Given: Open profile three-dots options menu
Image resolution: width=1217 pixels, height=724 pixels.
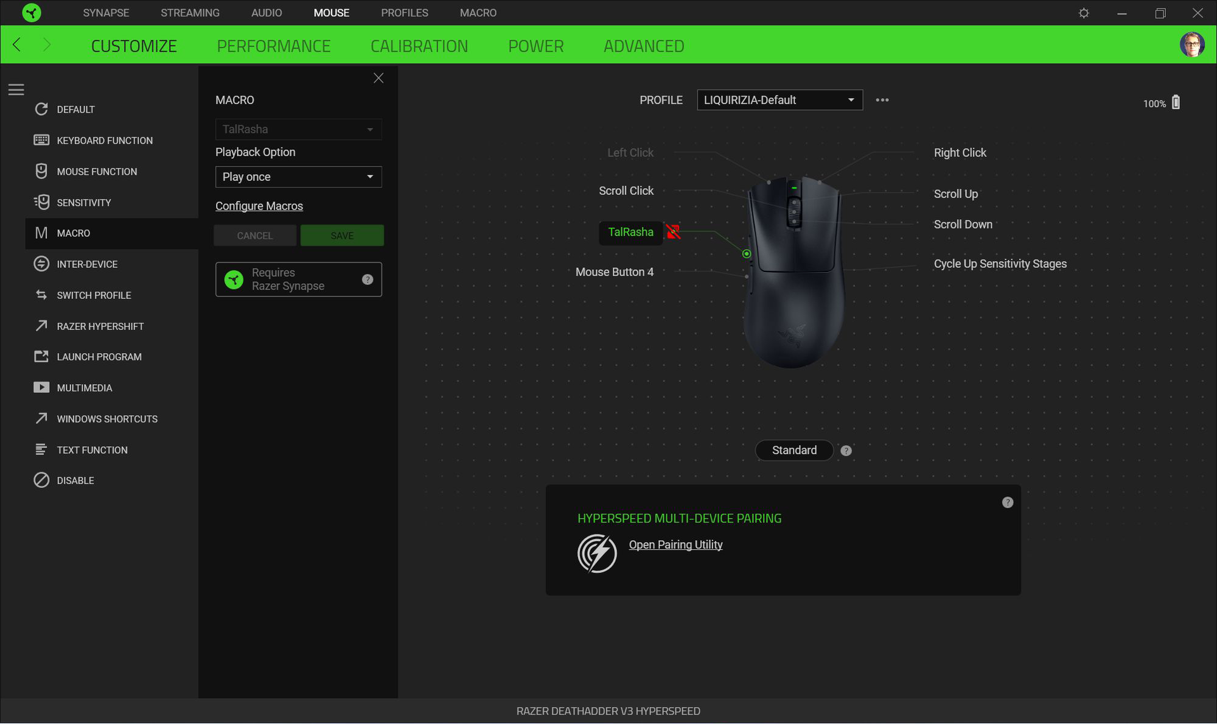Looking at the screenshot, I should tap(882, 100).
